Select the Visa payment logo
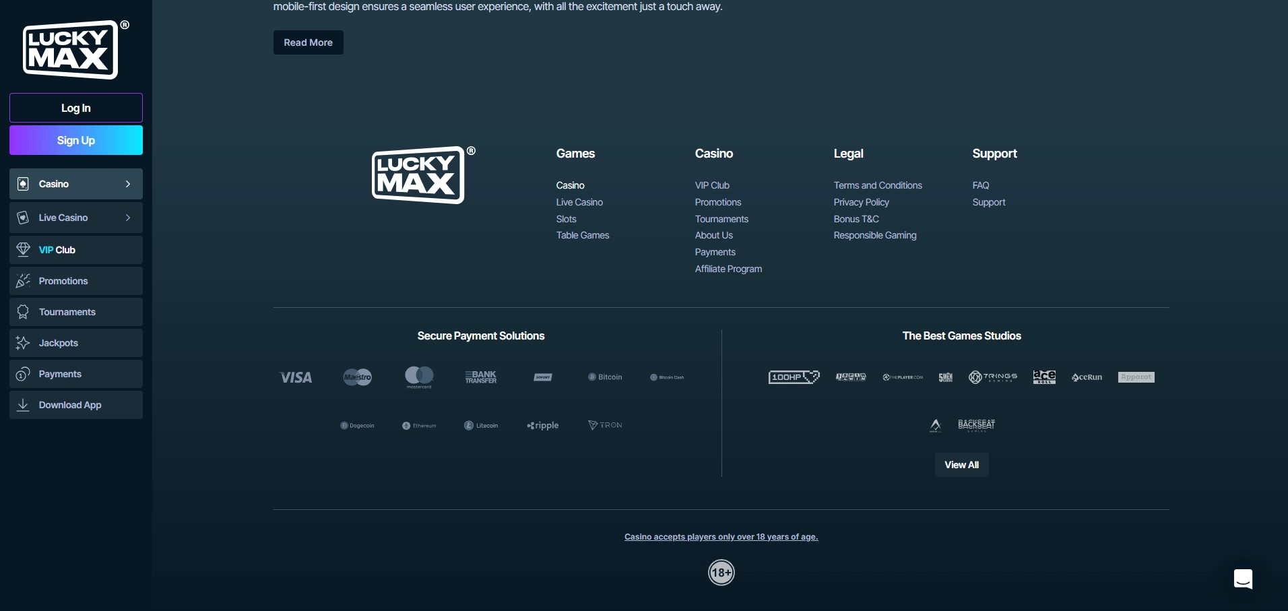This screenshot has height=611, width=1288. pyautogui.click(x=295, y=377)
